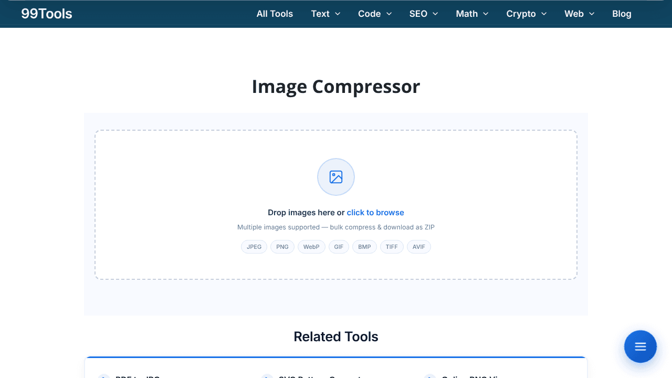Viewport: 672px width, 378px height.
Task: Click the 'click to browse' link
Action: click(375, 213)
